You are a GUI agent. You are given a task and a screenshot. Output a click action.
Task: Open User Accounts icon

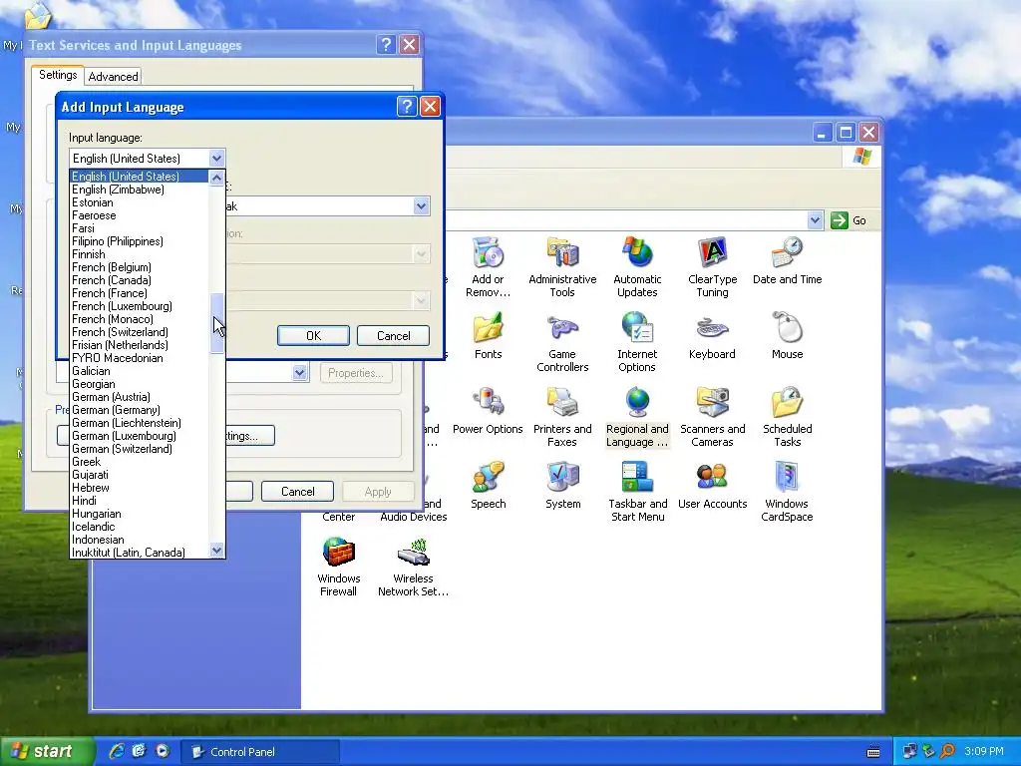point(712,486)
